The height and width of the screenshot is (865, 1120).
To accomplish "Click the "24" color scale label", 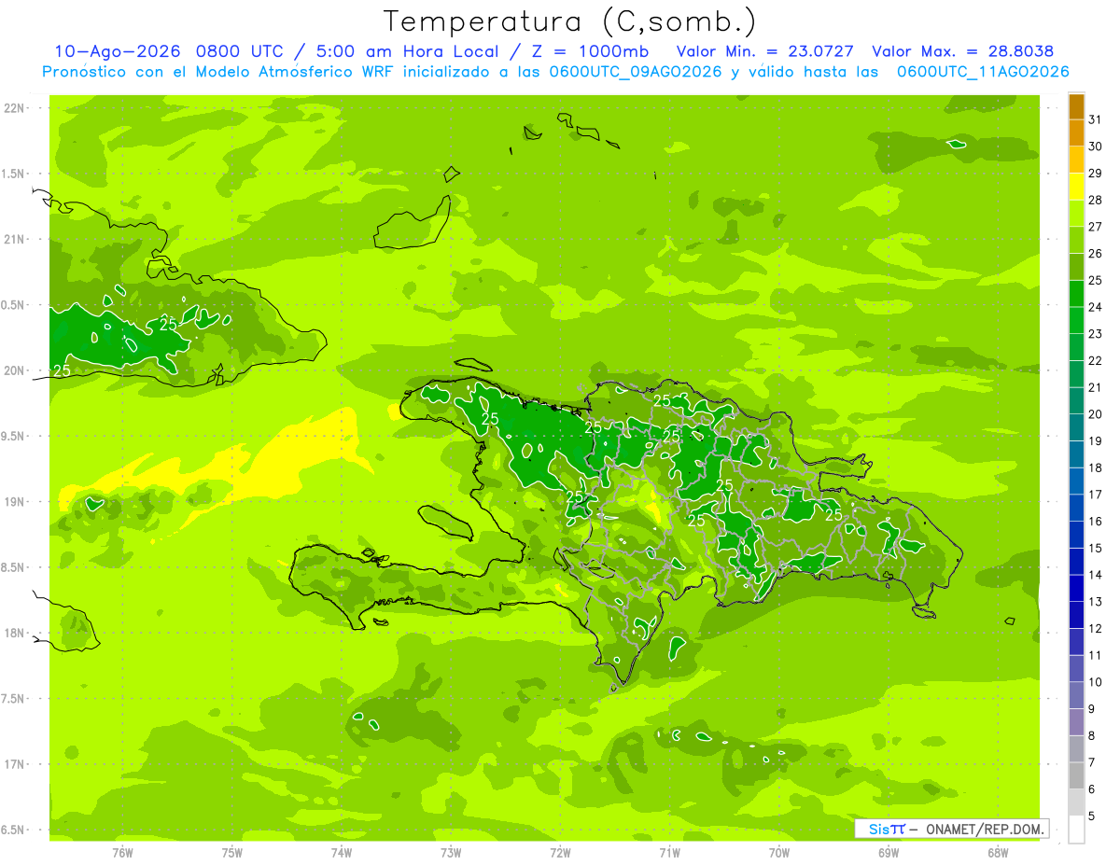I will pos(1096,307).
